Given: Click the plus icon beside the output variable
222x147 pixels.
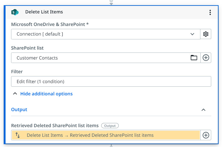Looking at the screenshot, I should coord(206,135).
